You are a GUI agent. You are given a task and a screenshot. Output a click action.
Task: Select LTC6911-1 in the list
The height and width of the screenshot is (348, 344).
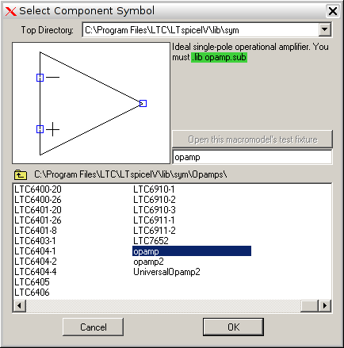[154, 220]
